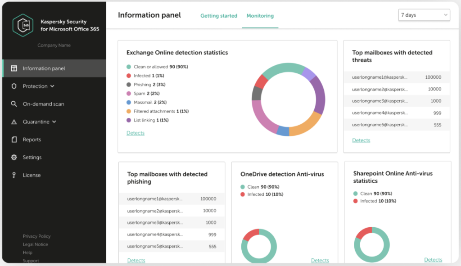Click the Quarantine warning triangle icon
Viewport: 461px width, 266px height.
coord(14,122)
